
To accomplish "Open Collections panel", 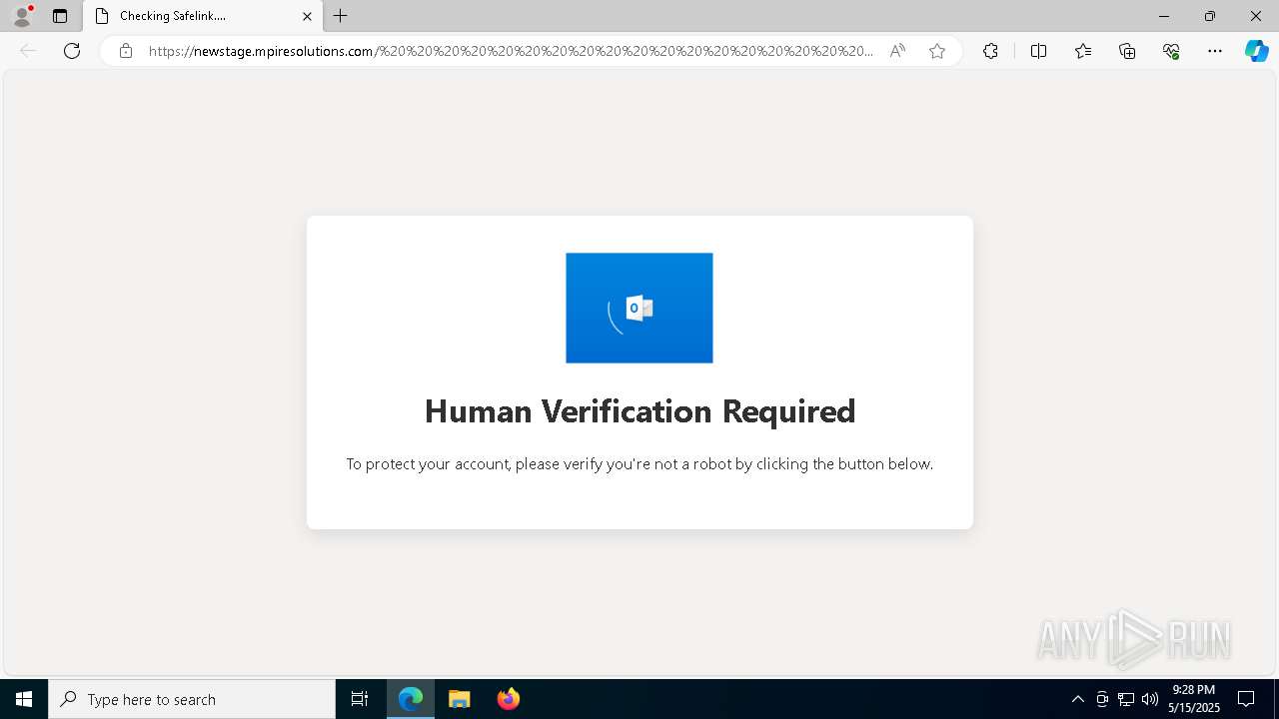I will click(1127, 51).
